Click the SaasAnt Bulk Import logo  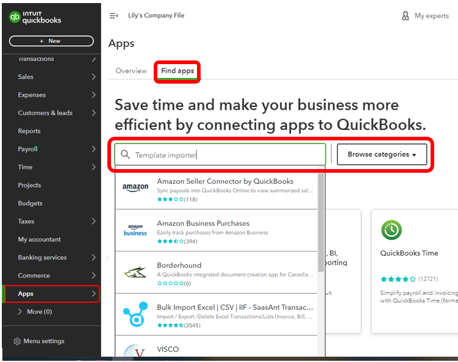135,314
